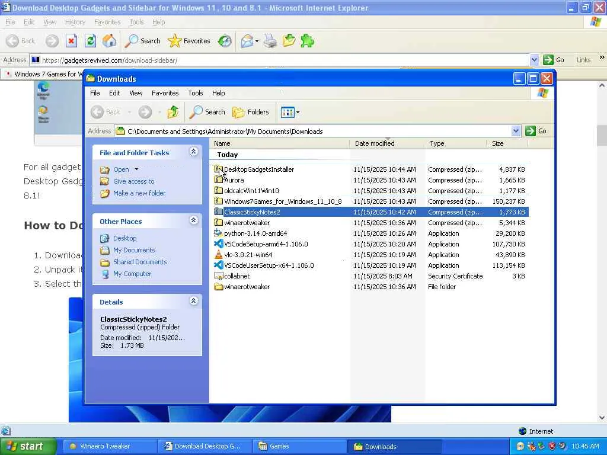The image size is (607, 455).
Task: Click the Up folder icon in Downloads toolbar
Action: [173, 112]
